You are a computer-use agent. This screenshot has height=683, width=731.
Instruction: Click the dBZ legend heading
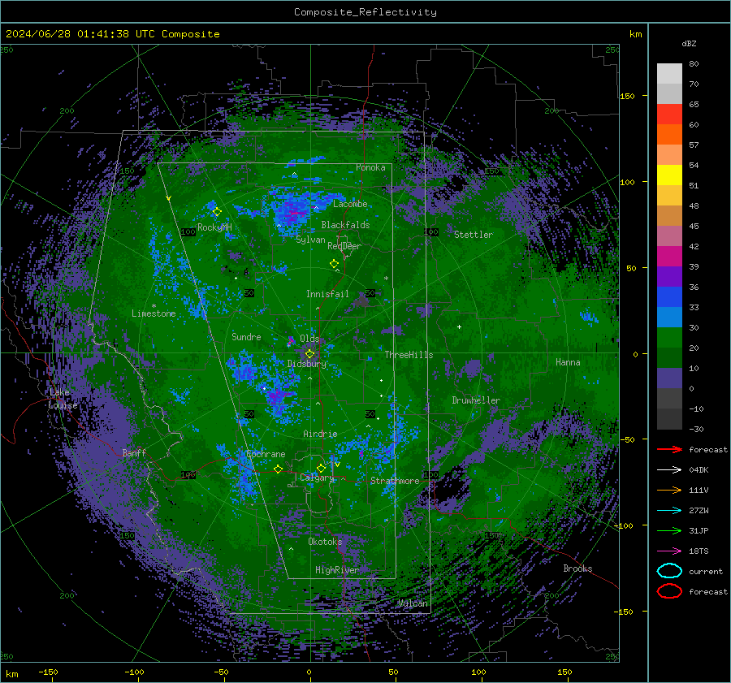pos(689,43)
